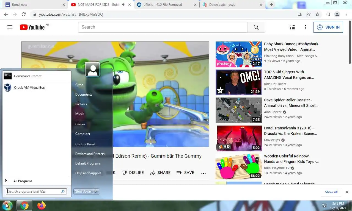Click the install/download icon in the address bar
Image resolution: width=352 pixels, height=211 pixels.
coord(300,14)
